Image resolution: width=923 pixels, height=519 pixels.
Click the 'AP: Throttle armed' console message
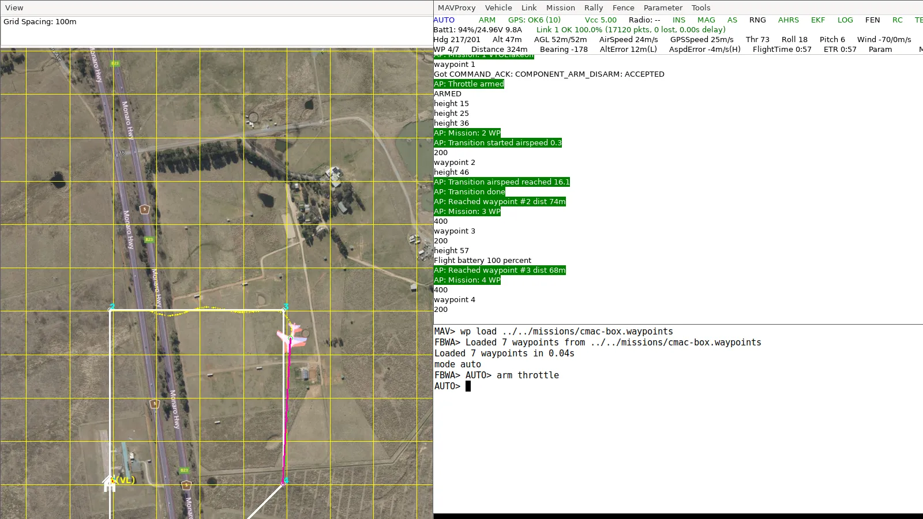click(469, 84)
